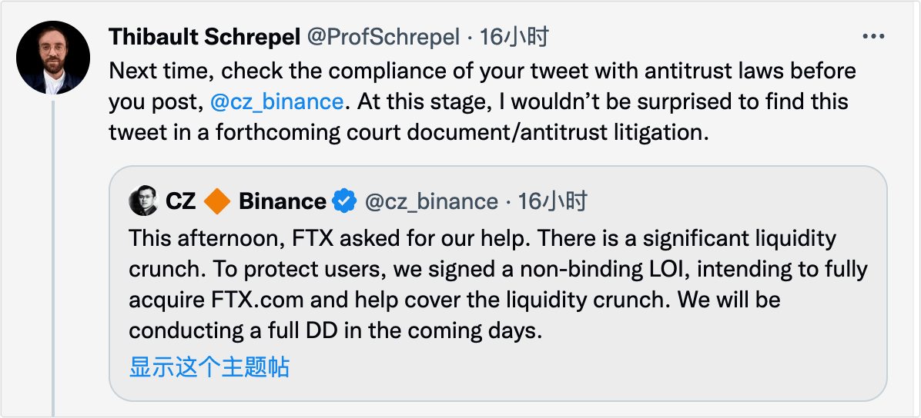
Task: Click the blue verified badge beside Binance
Action: 343,201
